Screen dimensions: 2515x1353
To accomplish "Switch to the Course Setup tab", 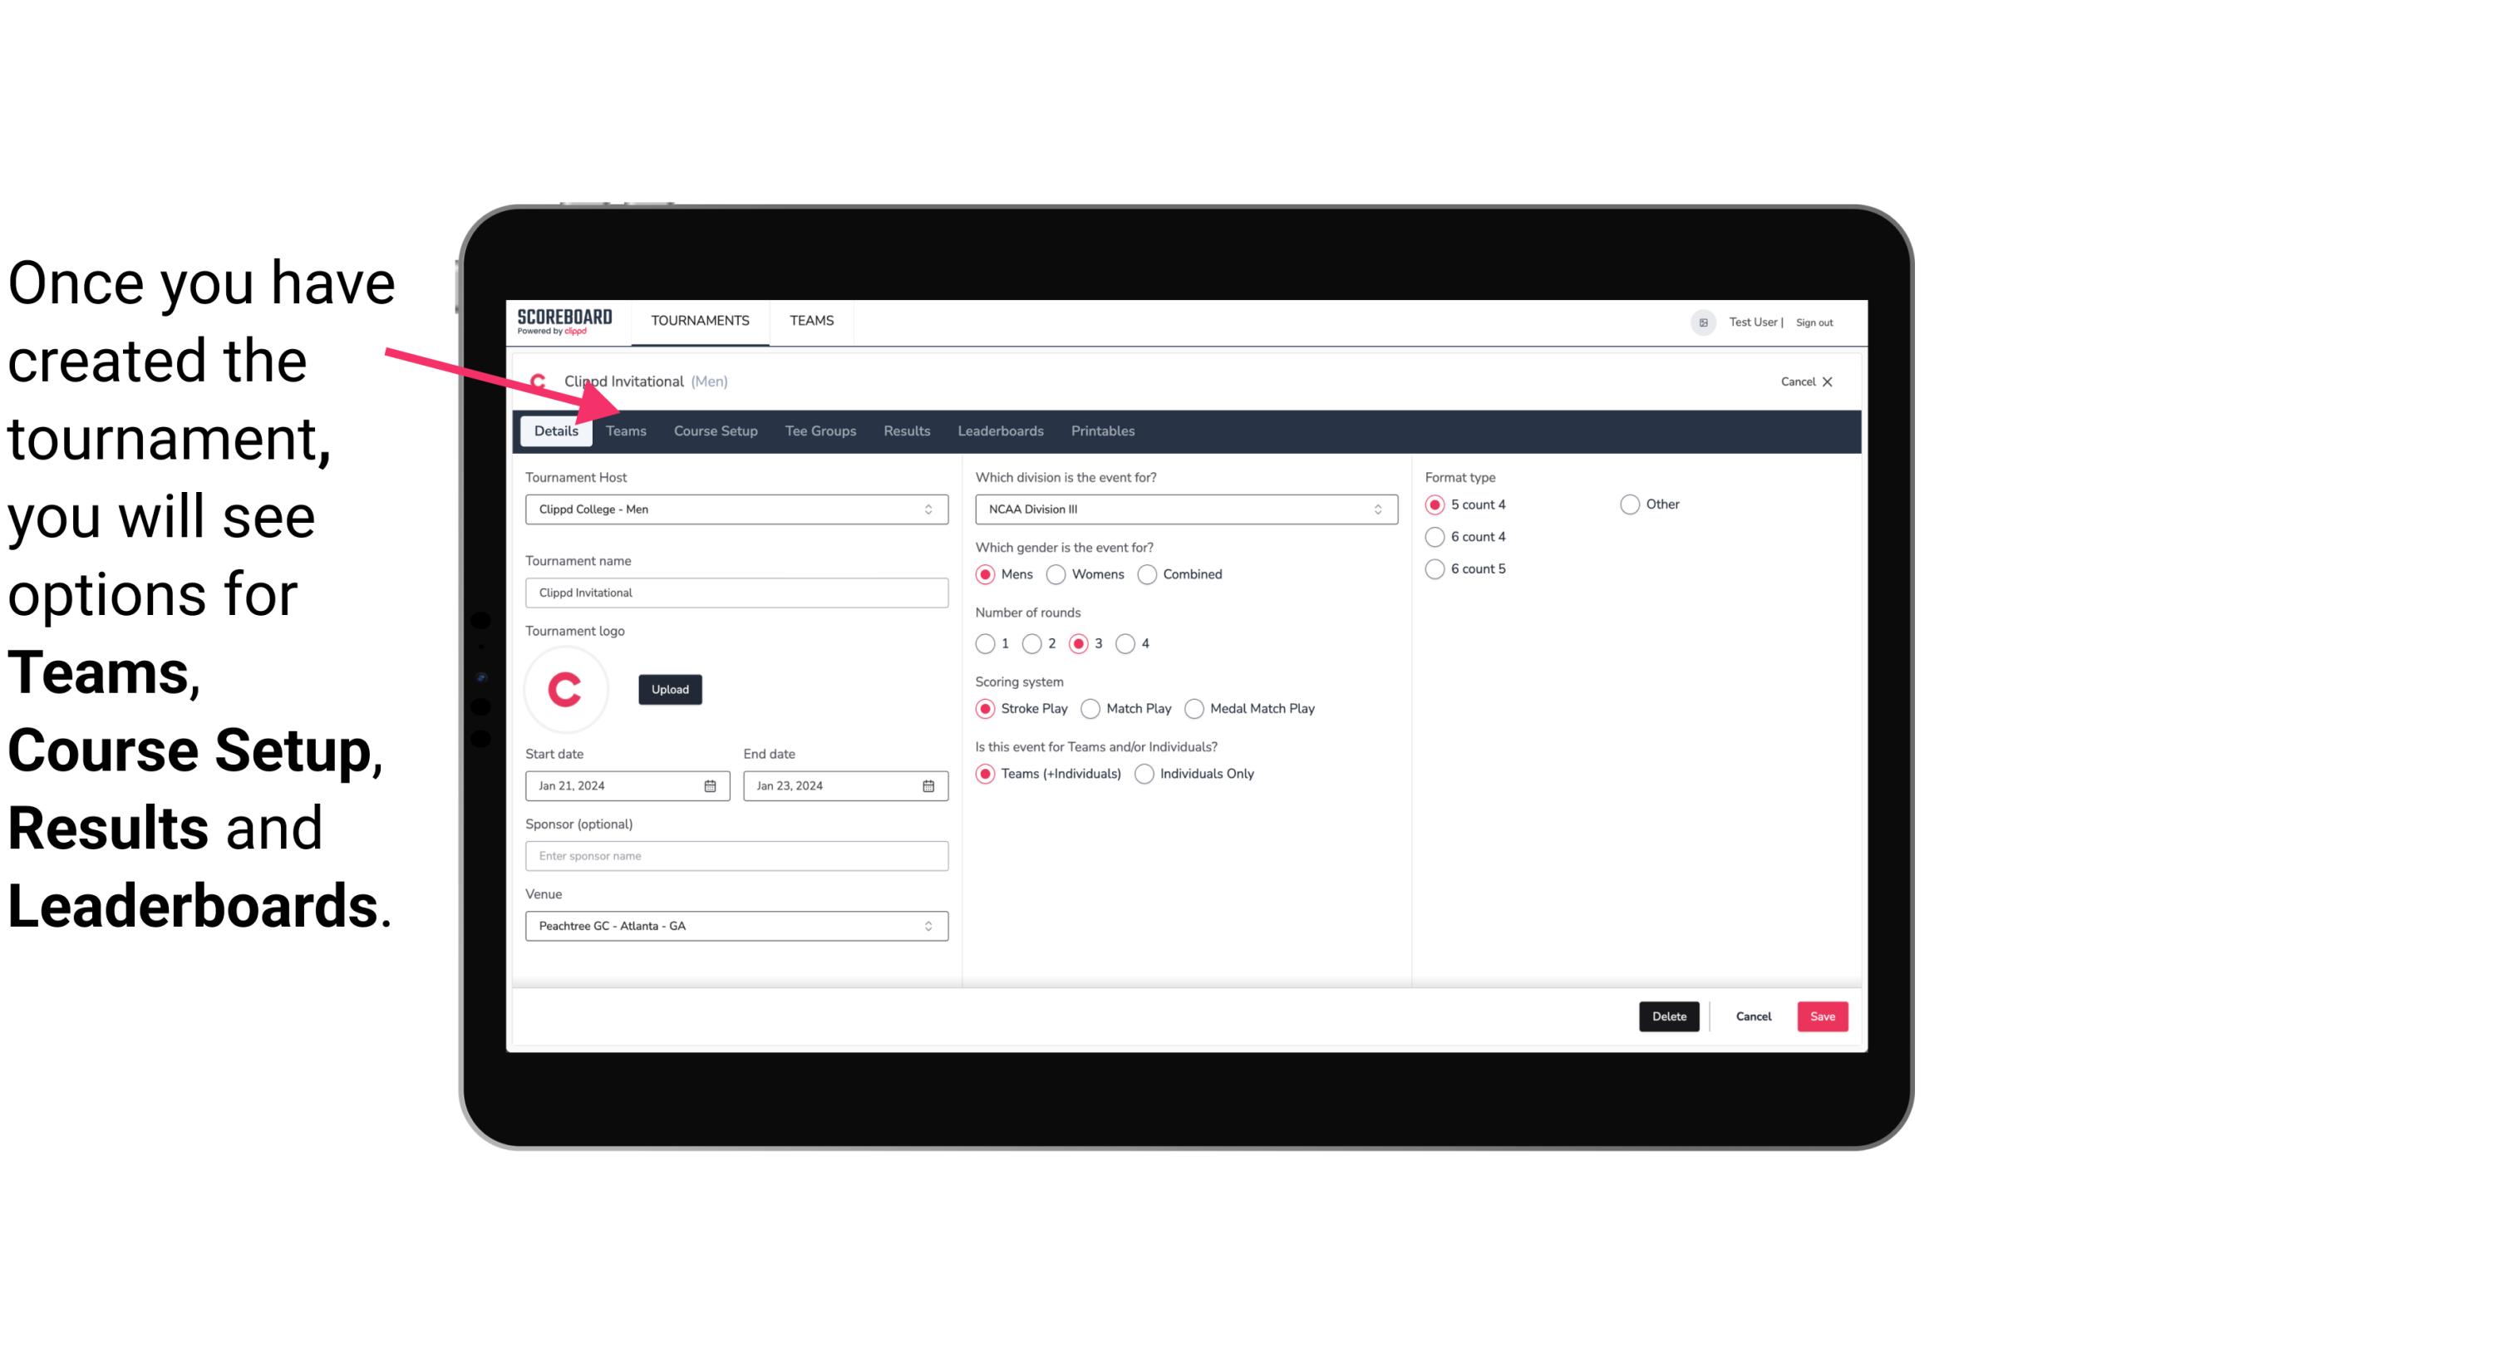I will coord(713,430).
